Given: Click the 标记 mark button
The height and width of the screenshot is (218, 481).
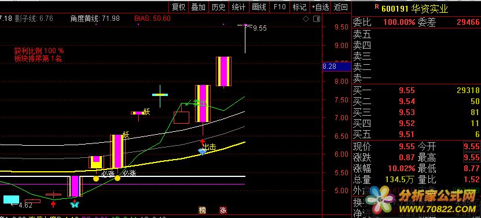Looking at the screenshot, I should (x=299, y=7).
